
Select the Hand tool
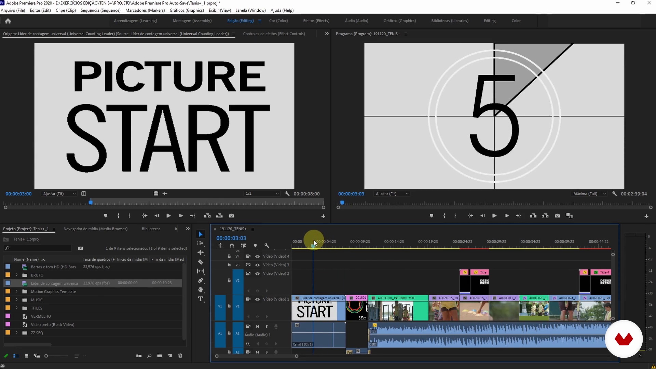[x=201, y=290]
